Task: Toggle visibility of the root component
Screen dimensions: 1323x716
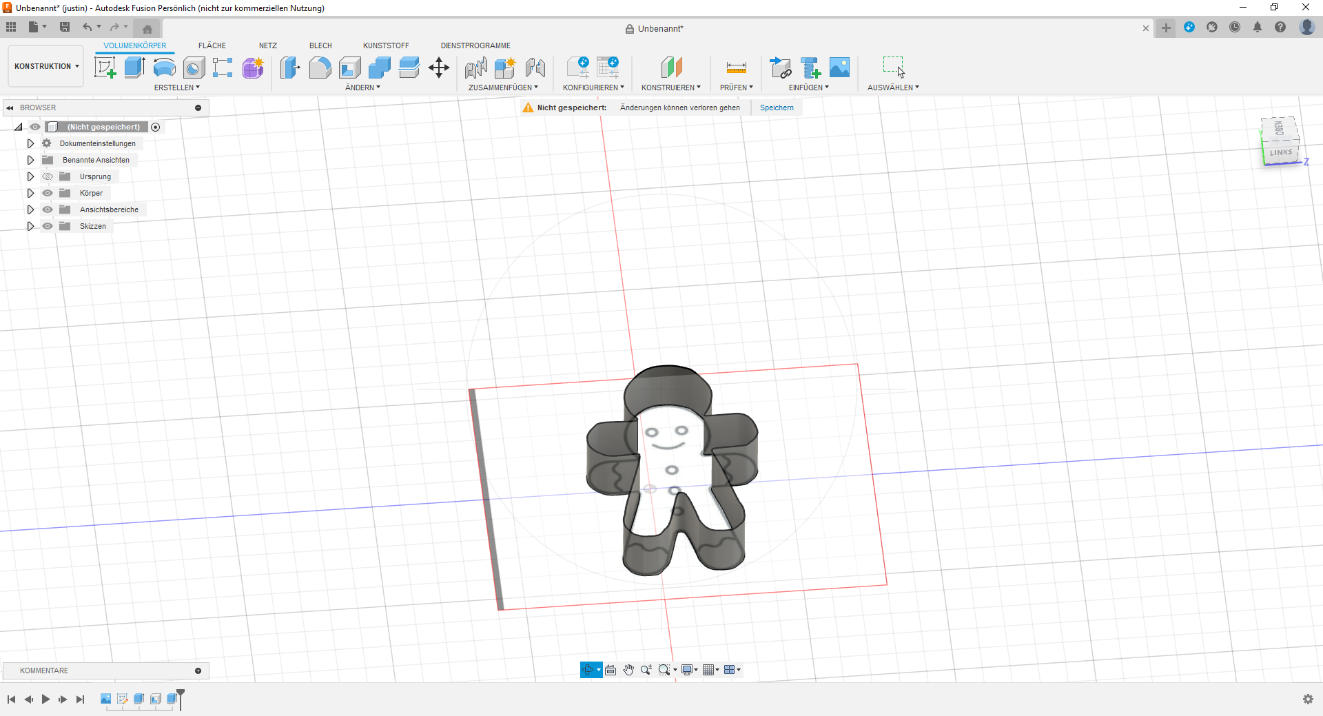Action: pyautogui.click(x=35, y=127)
